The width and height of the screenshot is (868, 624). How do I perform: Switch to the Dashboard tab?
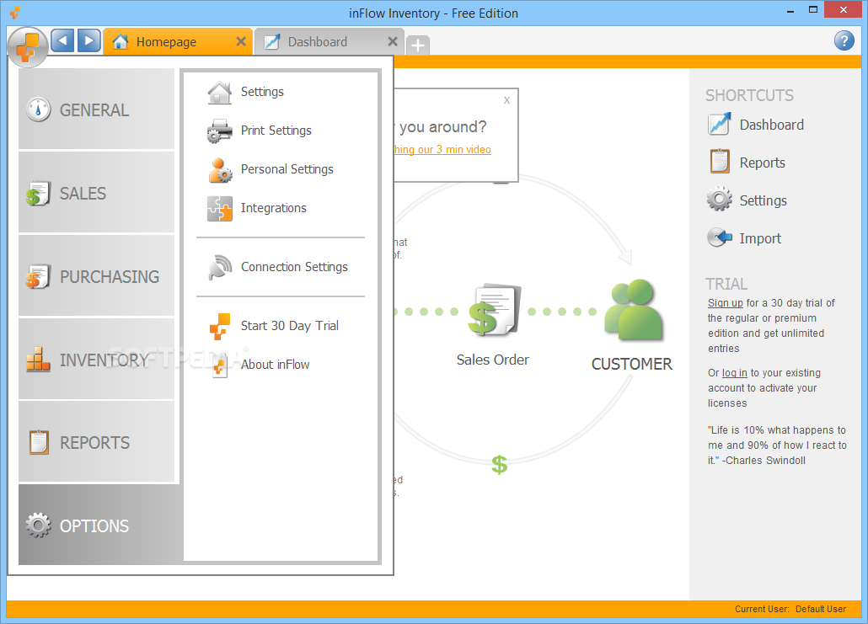click(x=329, y=41)
